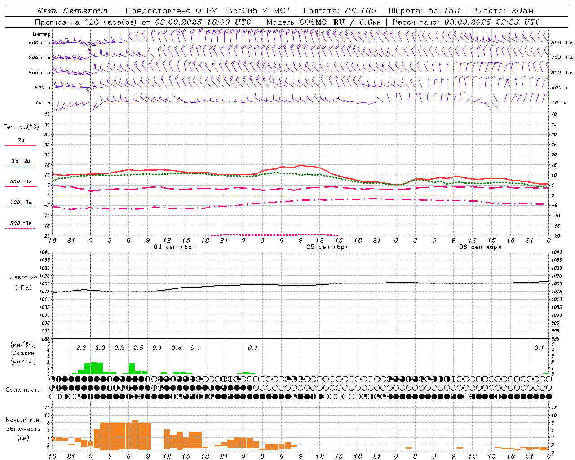
Task: Click the 850 гПа entry in temperature legend
Action: click(21, 182)
